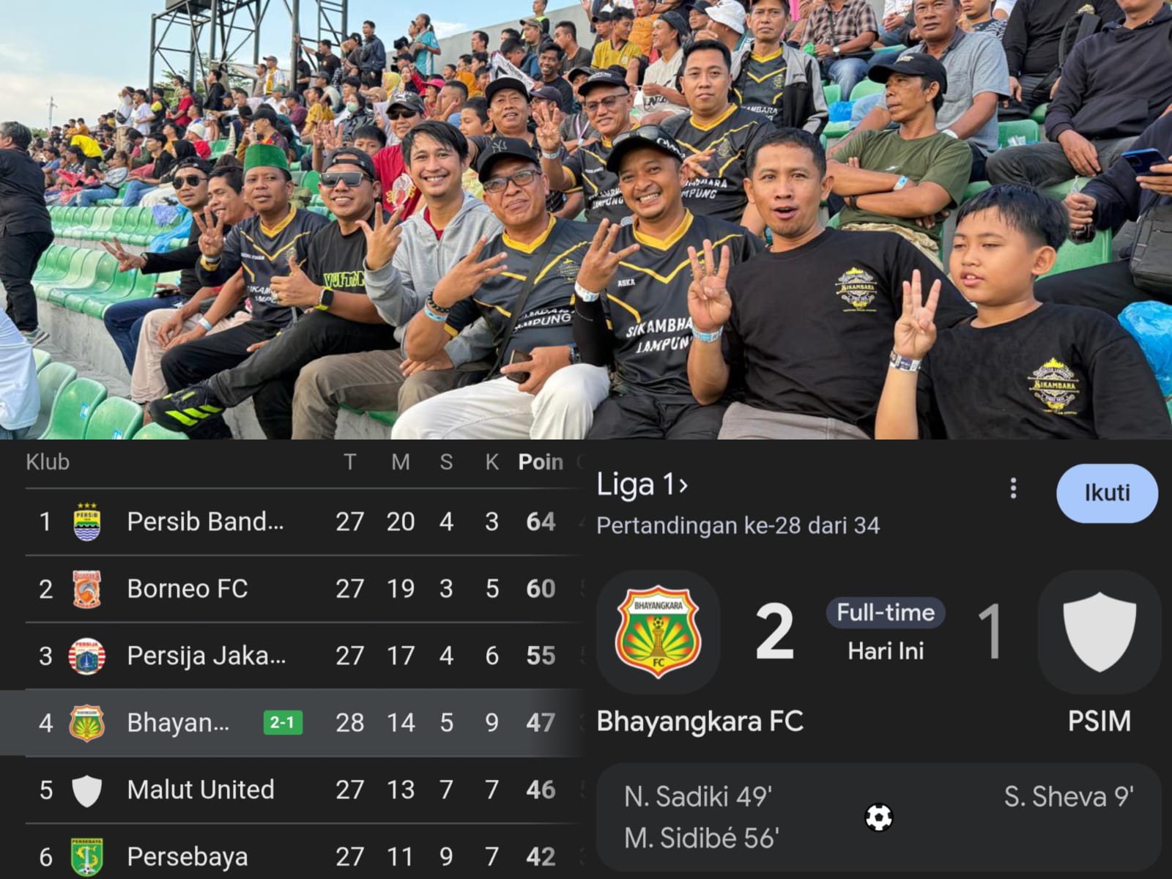Open the Liga 1 league link
The height and width of the screenshot is (879, 1172).
click(x=642, y=484)
